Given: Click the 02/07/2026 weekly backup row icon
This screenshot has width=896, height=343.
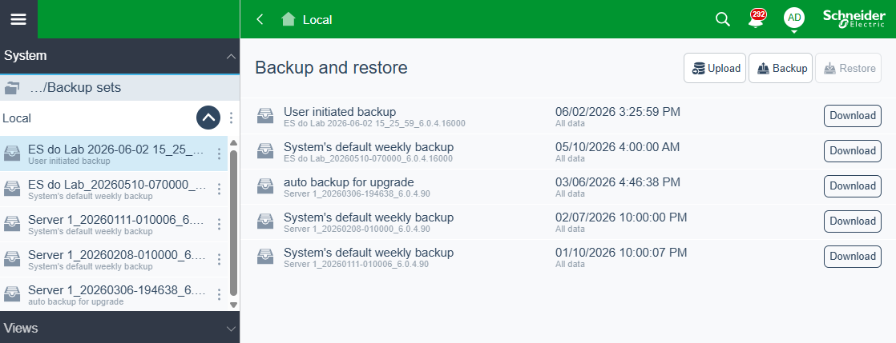Looking at the screenshot, I should [265, 221].
